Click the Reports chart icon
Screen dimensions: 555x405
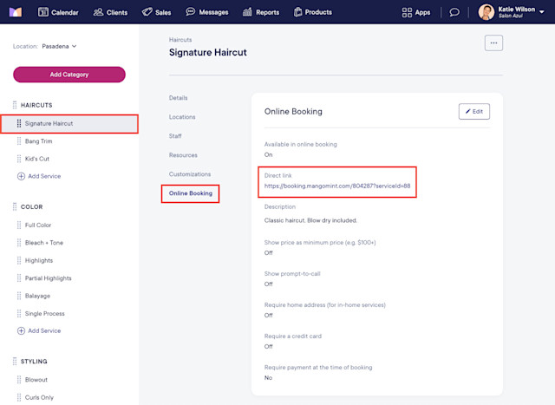tap(247, 12)
